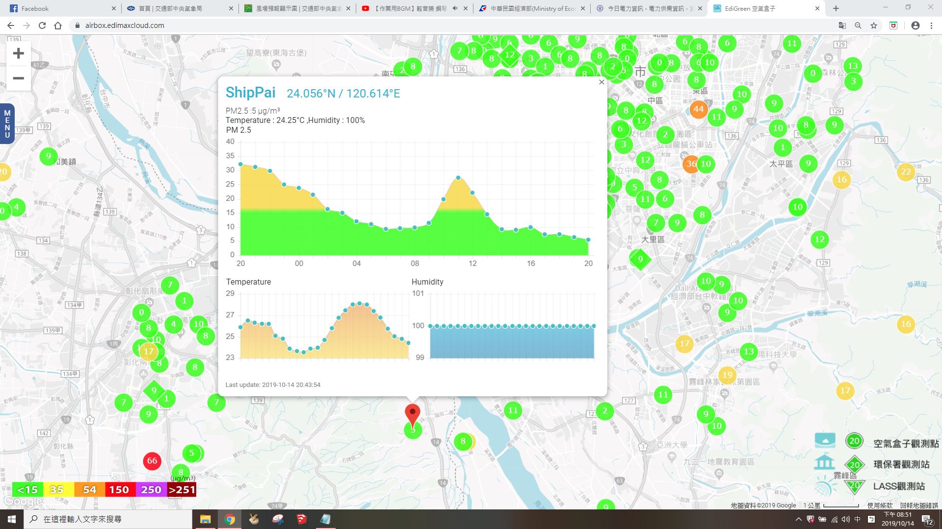Click the Windows taskbar search box
Screen dimensions: 942x529
coord(108,519)
